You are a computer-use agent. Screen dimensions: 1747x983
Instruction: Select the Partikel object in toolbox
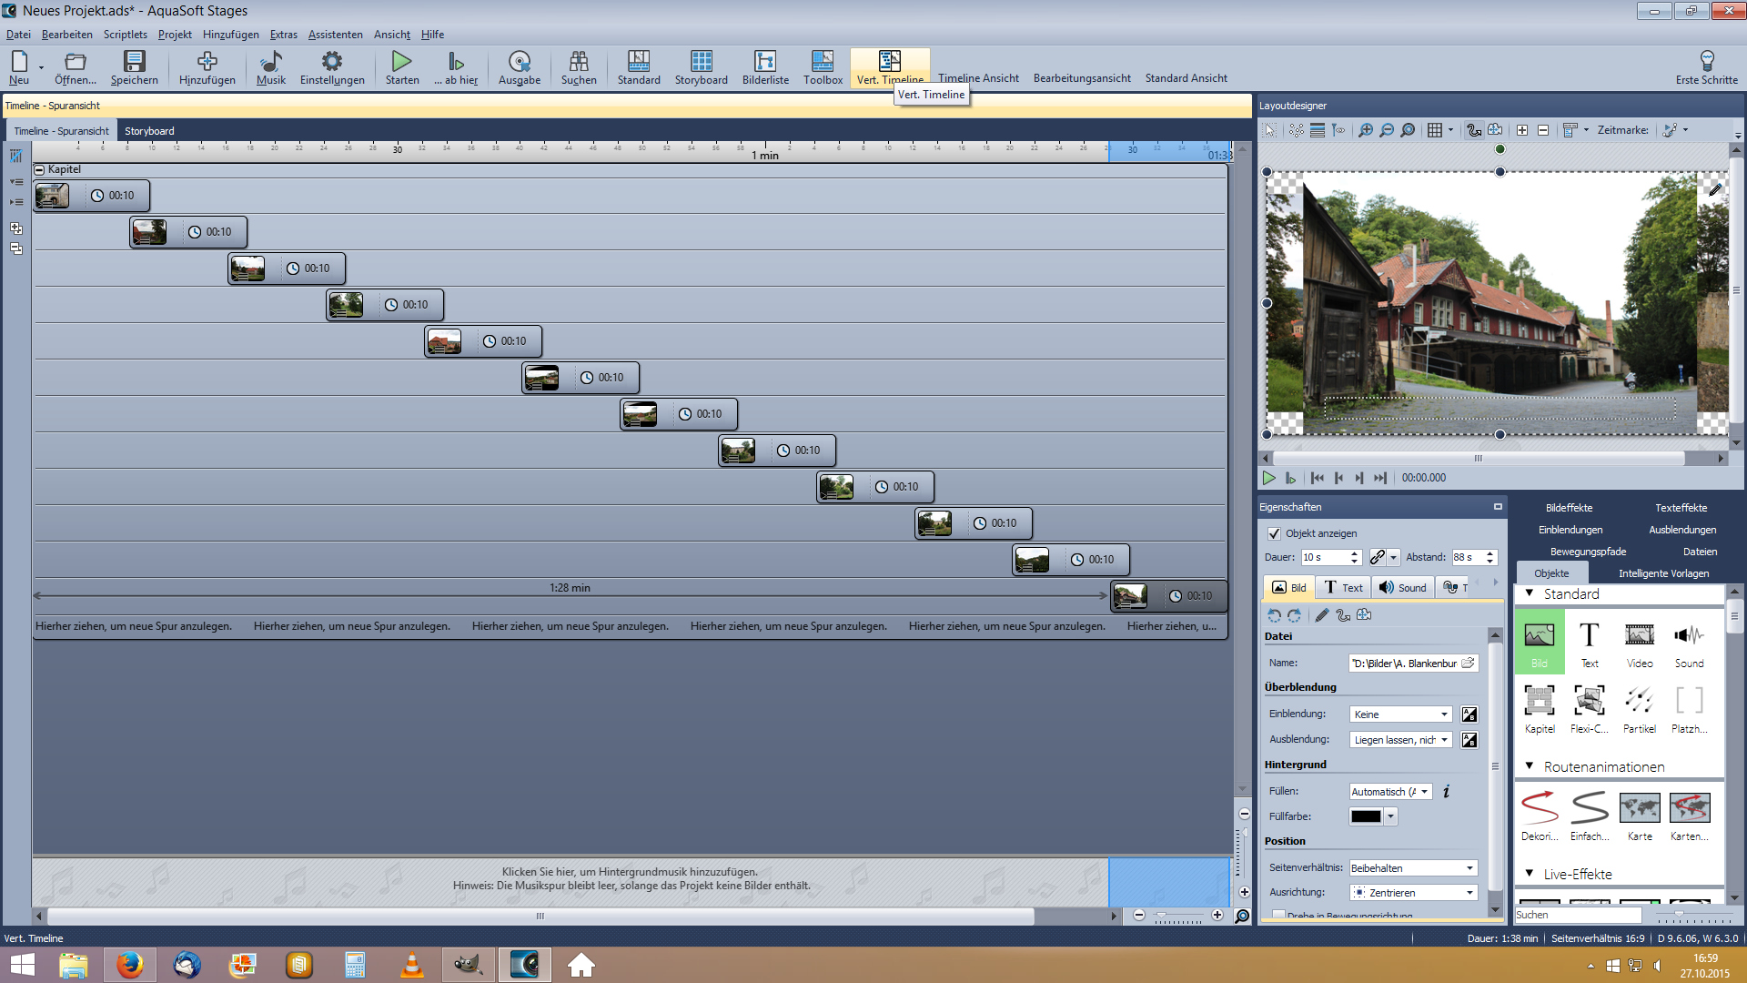1639,701
